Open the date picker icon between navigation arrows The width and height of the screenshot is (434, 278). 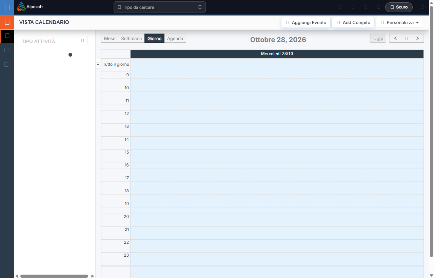(407, 38)
